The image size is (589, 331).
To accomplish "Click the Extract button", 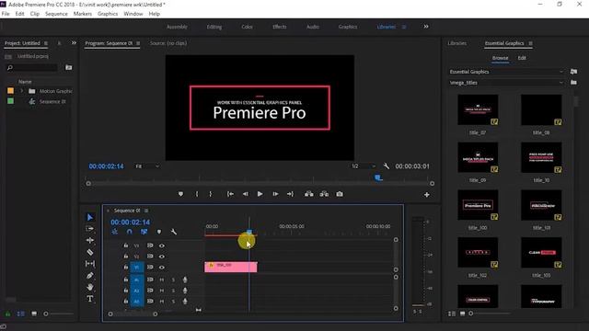I will coord(324,194).
